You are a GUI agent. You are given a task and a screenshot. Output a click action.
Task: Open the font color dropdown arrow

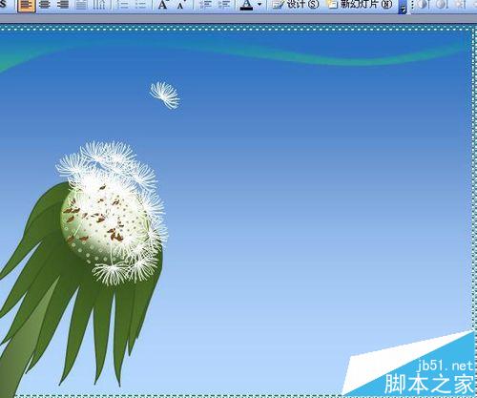259,5
